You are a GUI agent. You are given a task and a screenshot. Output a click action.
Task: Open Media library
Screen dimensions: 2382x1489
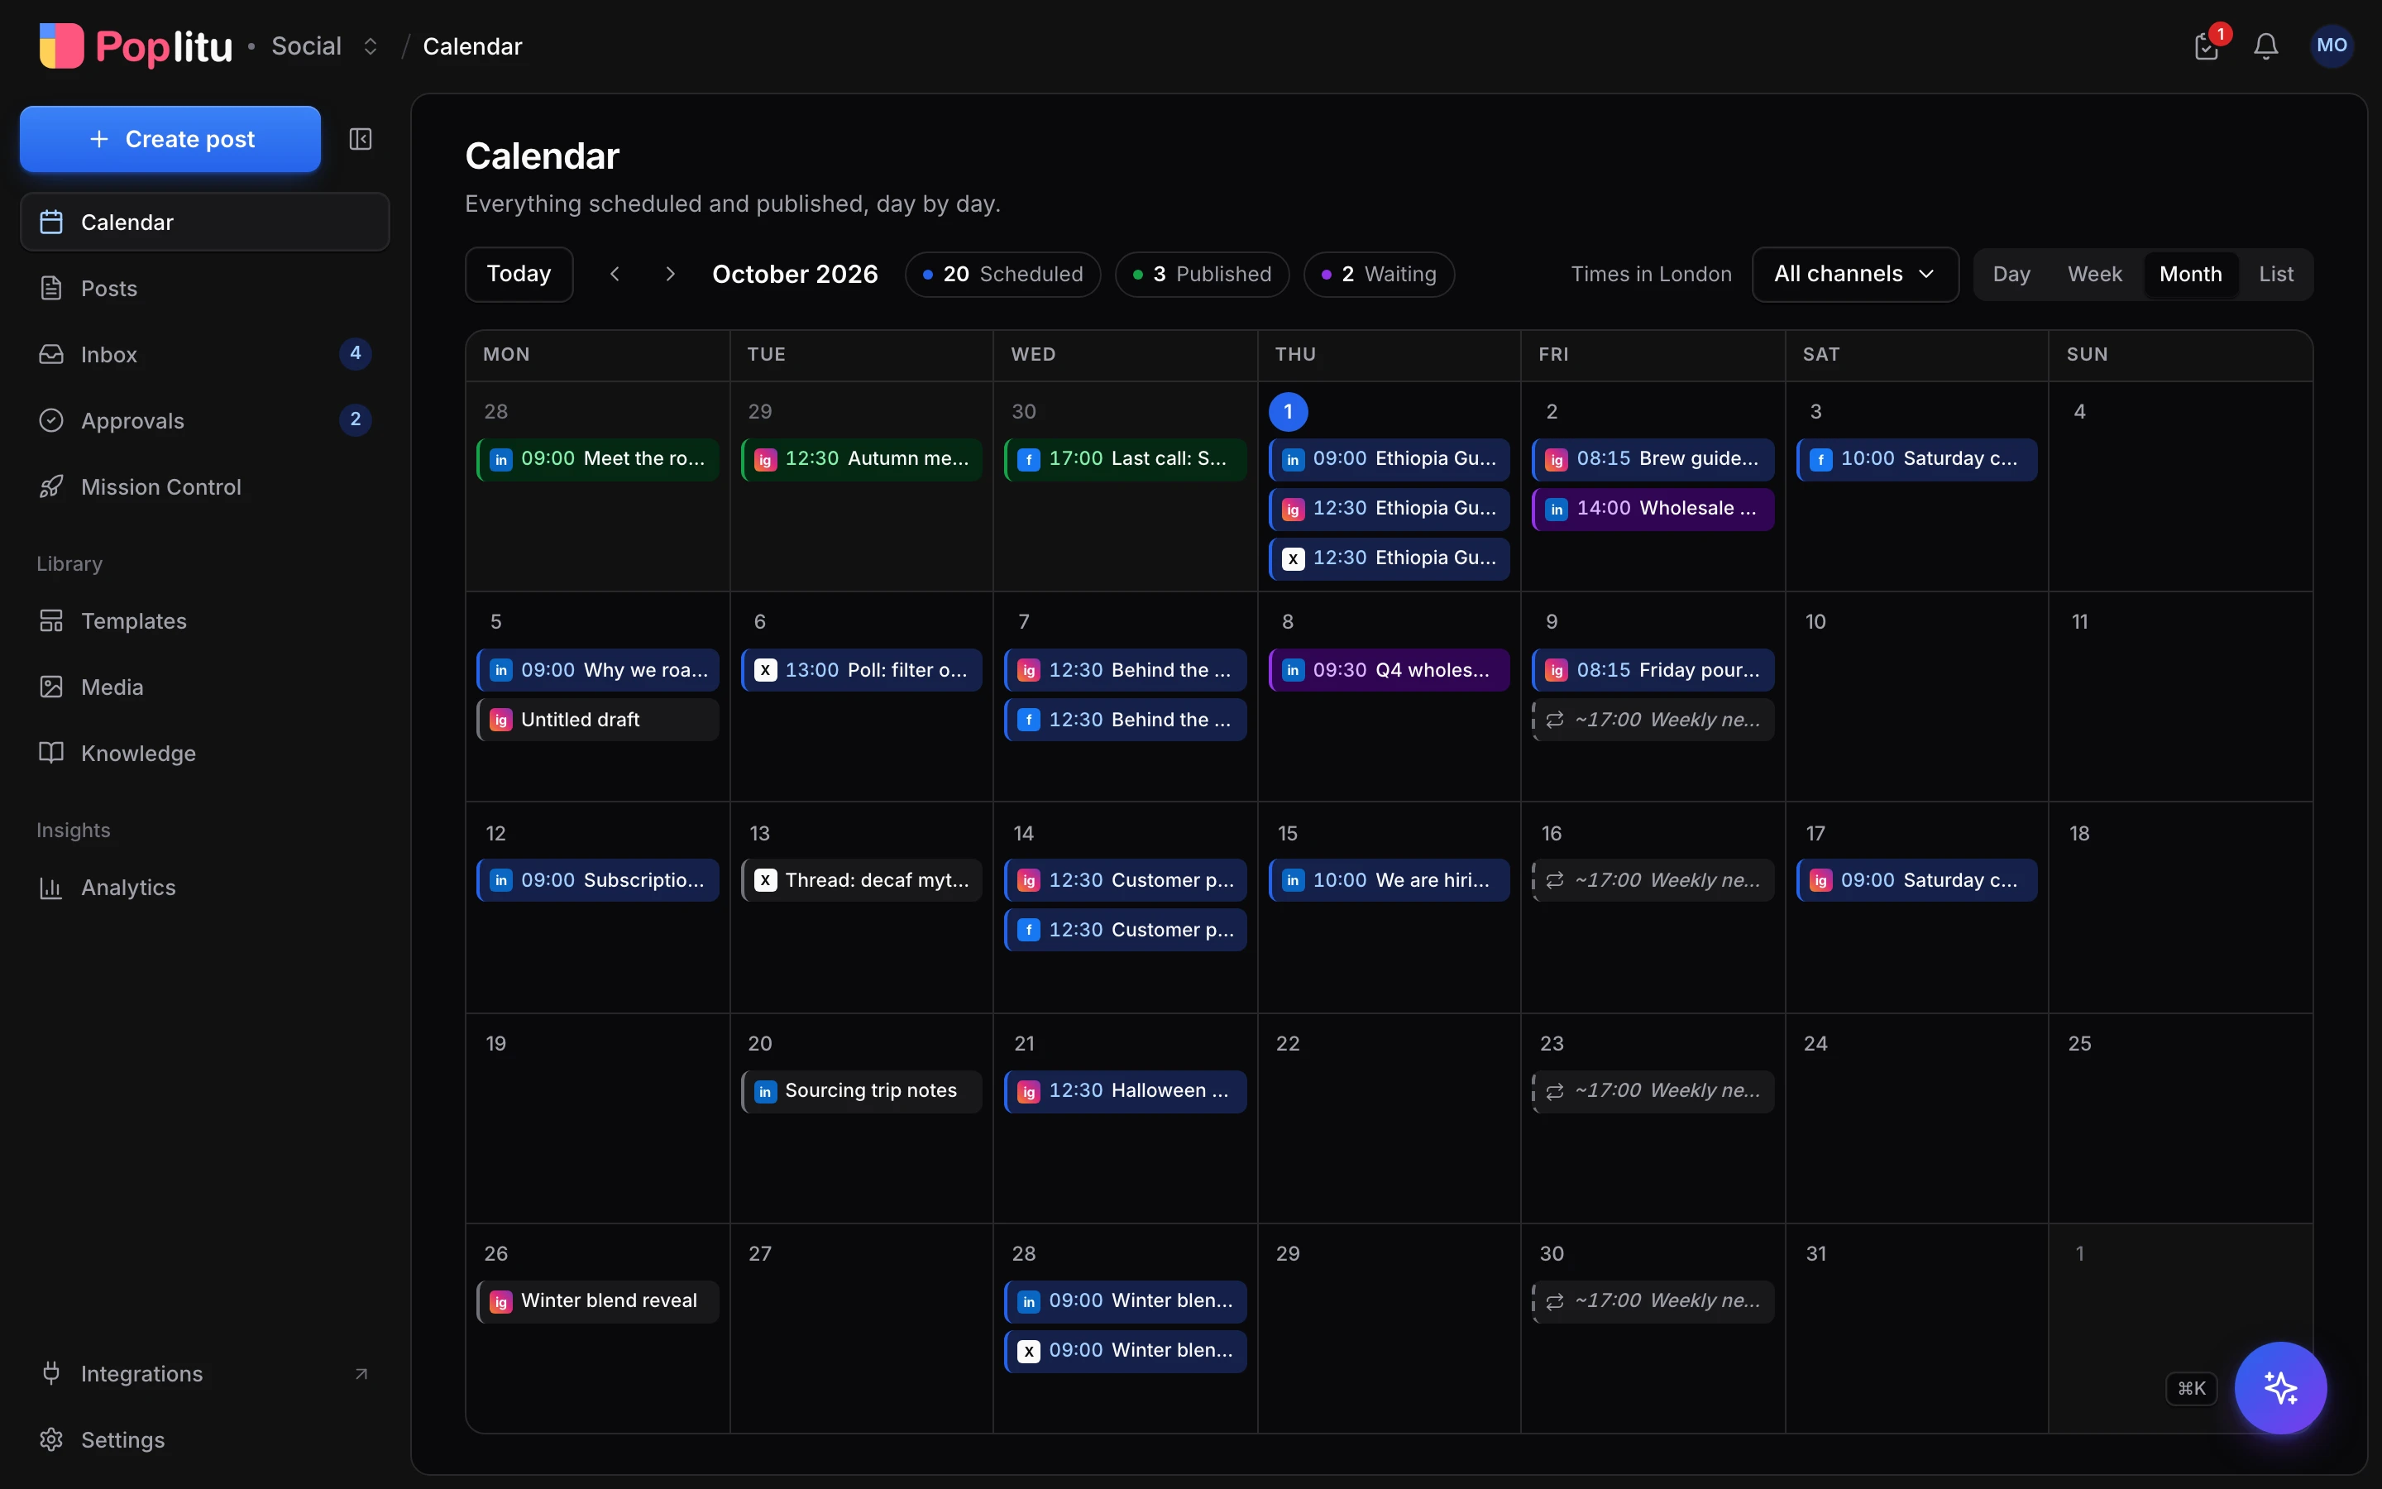point(205,687)
